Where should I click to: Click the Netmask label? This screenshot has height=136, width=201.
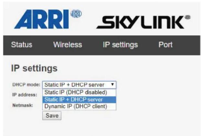23,105
